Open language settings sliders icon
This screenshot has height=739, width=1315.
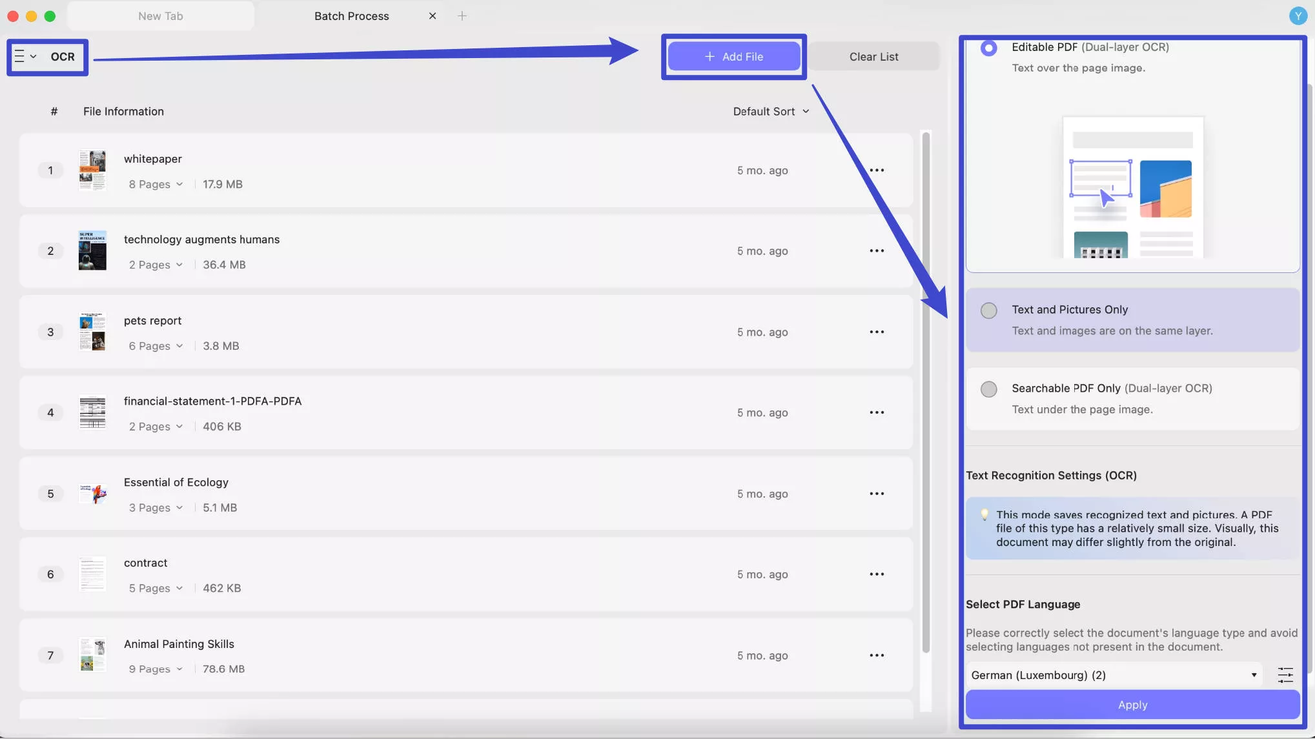tap(1285, 675)
